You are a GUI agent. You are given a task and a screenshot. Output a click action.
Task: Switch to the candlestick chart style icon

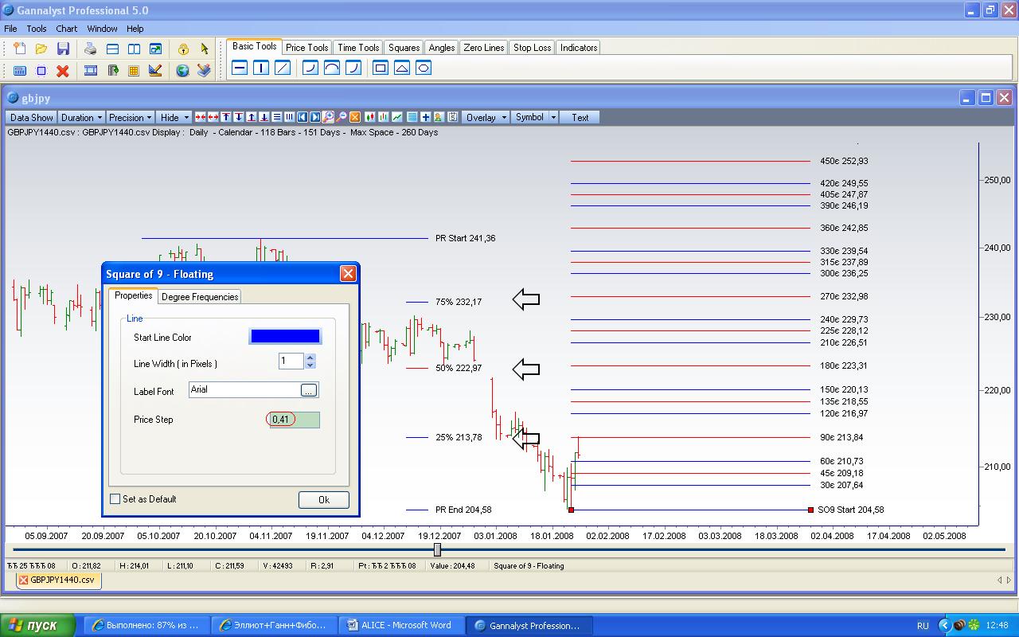click(x=370, y=117)
